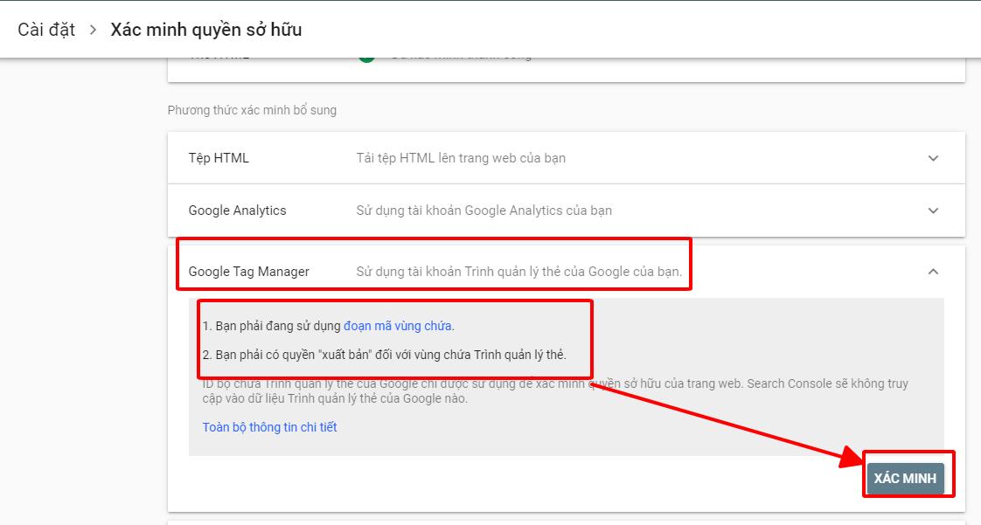
Task: Open Toàn bộ thông tin chi tiết link
Action: pos(269,427)
